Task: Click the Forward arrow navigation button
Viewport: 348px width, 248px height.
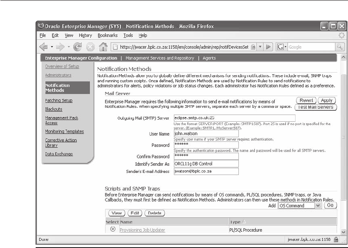Action: tap(60, 47)
